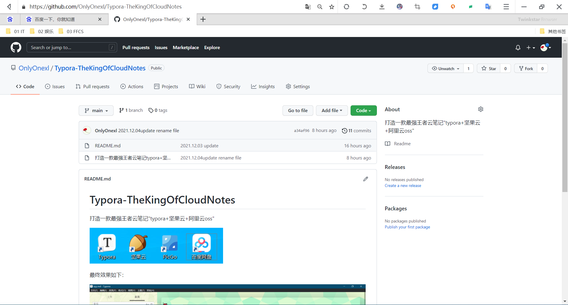Open the 1 branch link

click(131, 110)
